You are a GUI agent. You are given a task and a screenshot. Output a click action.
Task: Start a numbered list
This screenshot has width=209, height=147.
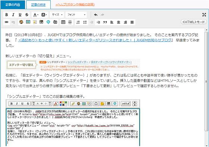(x=78, y=22)
